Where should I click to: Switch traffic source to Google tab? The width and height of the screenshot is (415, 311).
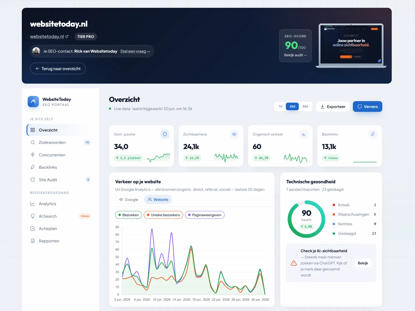click(x=129, y=200)
